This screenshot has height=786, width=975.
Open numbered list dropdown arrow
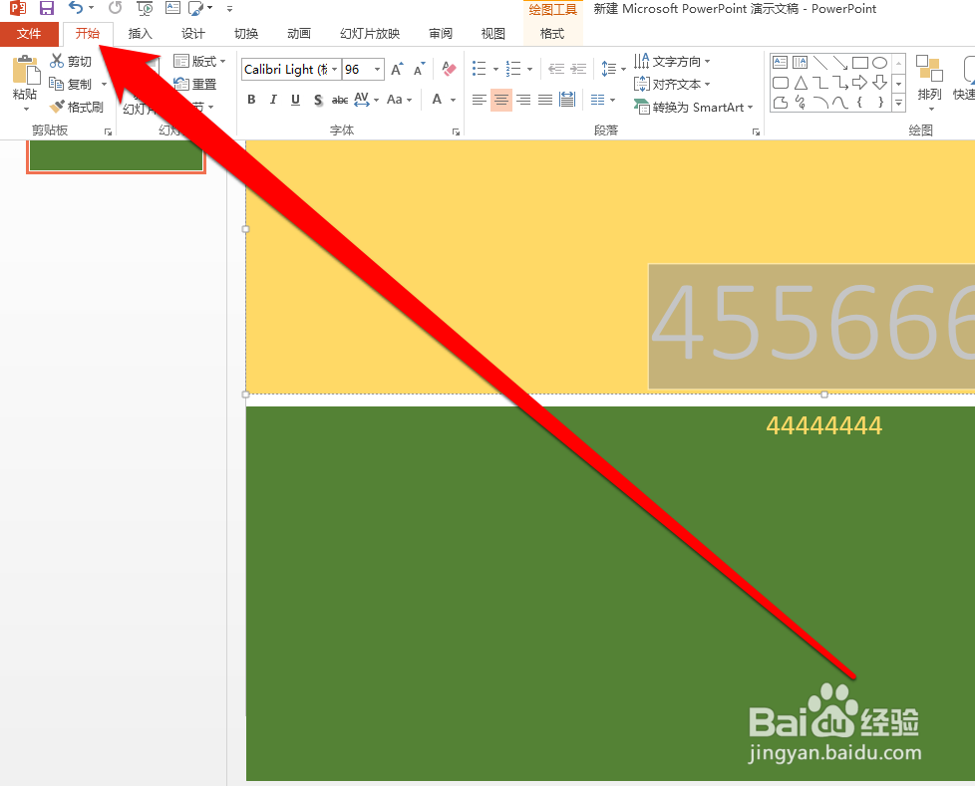pos(529,69)
